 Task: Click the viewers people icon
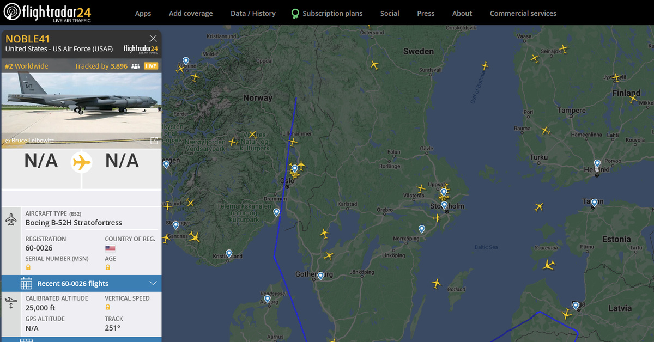pos(136,66)
